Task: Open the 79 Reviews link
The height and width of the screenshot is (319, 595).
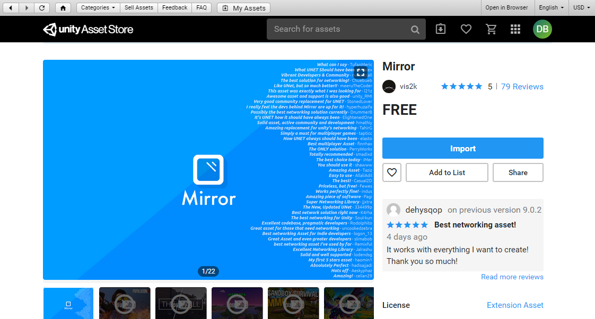Action: tap(522, 87)
